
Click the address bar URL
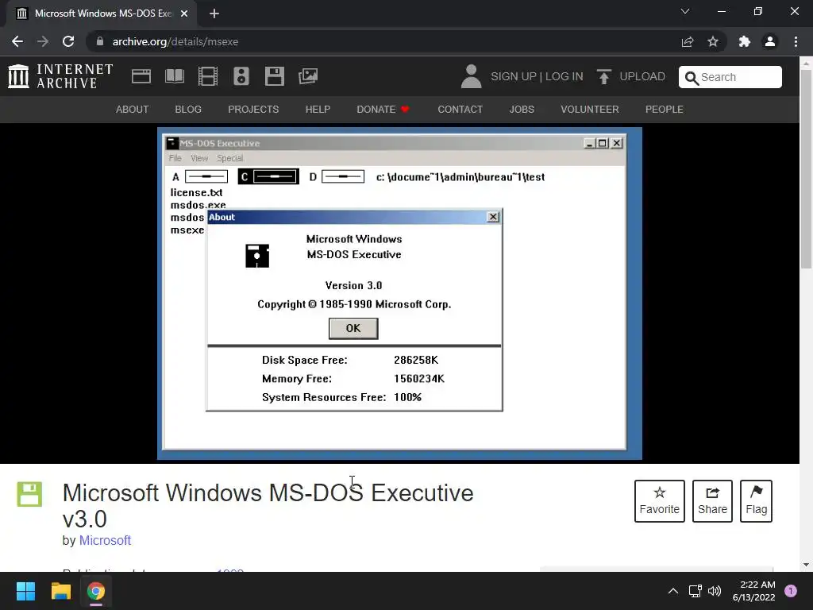click(175, 41)
